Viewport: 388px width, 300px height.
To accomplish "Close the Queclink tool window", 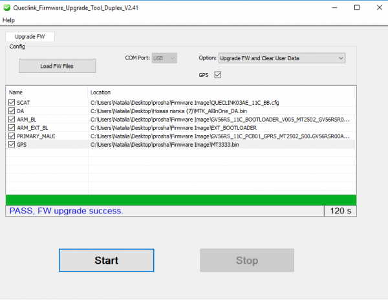I will pos(380,8).
